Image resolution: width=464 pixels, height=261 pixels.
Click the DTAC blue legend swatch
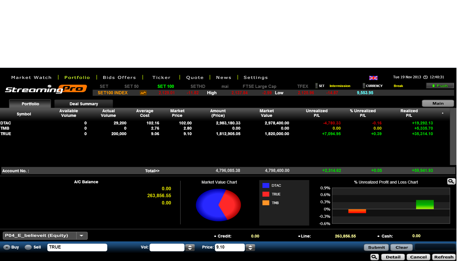click(266, 186)
